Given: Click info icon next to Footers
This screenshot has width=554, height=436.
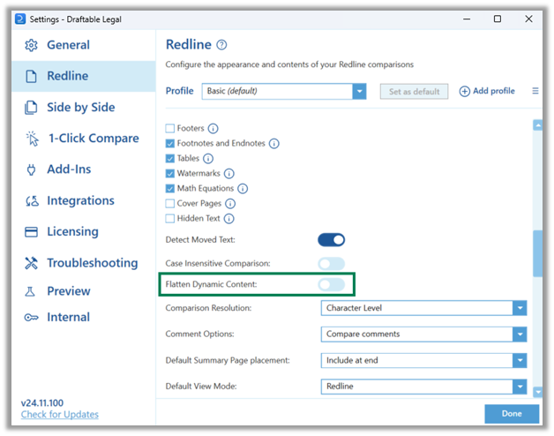Looking at the screenshot, I should (213, 128).
